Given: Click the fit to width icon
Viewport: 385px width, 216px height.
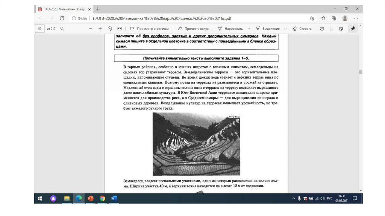Looking at the screenshot, I should tap(120, 29).
